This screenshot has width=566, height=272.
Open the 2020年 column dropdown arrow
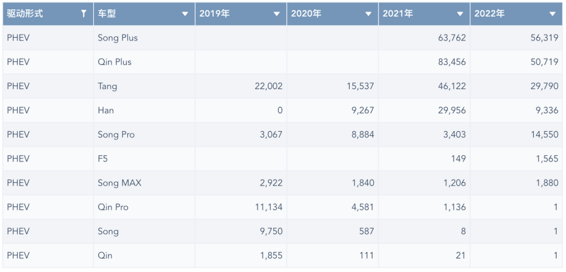pos(368,14)
